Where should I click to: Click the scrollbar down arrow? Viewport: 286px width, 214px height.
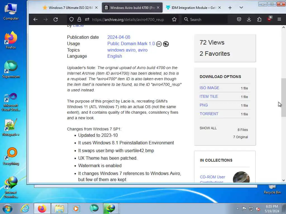point(283,180)
